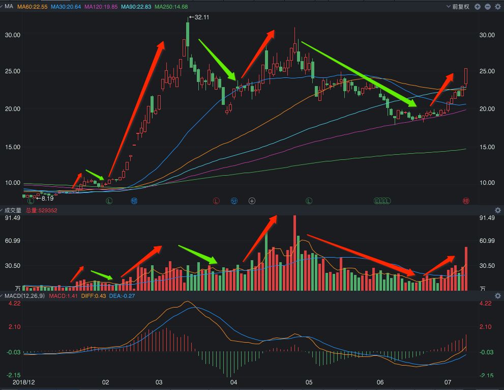Click the 32.11 high price label
504x390 pixels.
(199, 17)
